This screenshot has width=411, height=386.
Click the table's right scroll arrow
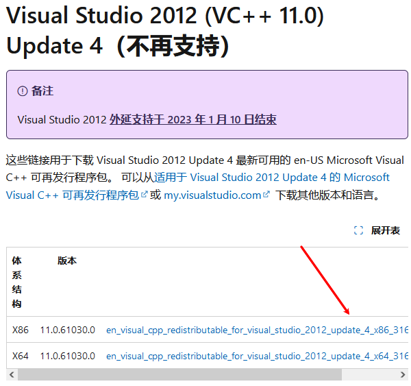click(403, 374)
